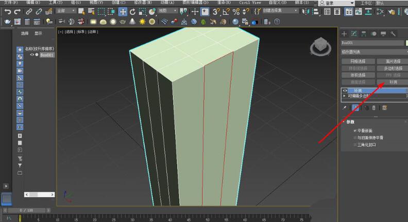Toggle Percent Snap
Image resolution: width=408 pixels, height=222 pixels.
pyautogui.click(x=236, y=12)
